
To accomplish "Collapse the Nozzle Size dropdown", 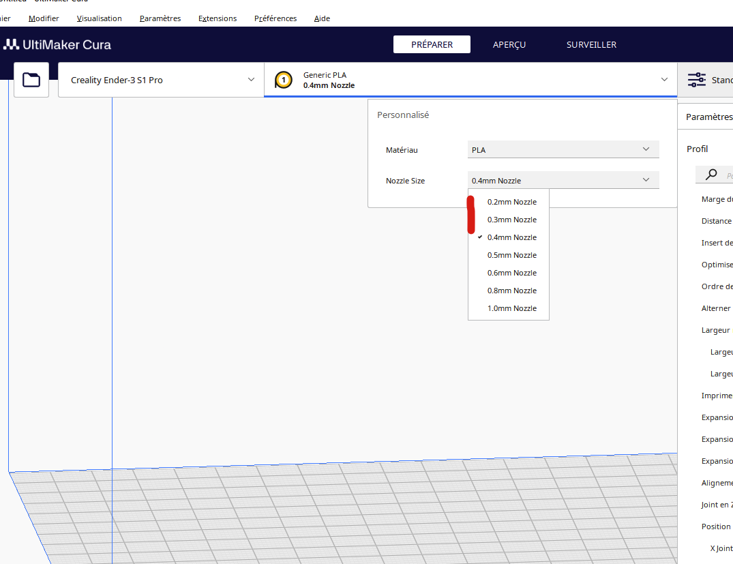I will pyautogui.click(x=563, y=180).
